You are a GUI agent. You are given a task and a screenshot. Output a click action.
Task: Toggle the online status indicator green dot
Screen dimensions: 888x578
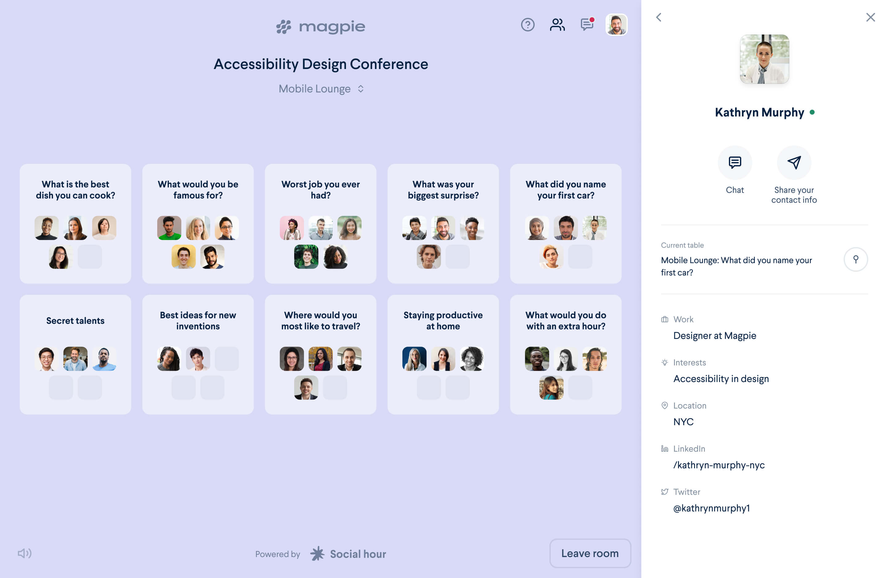click(811, 111)
